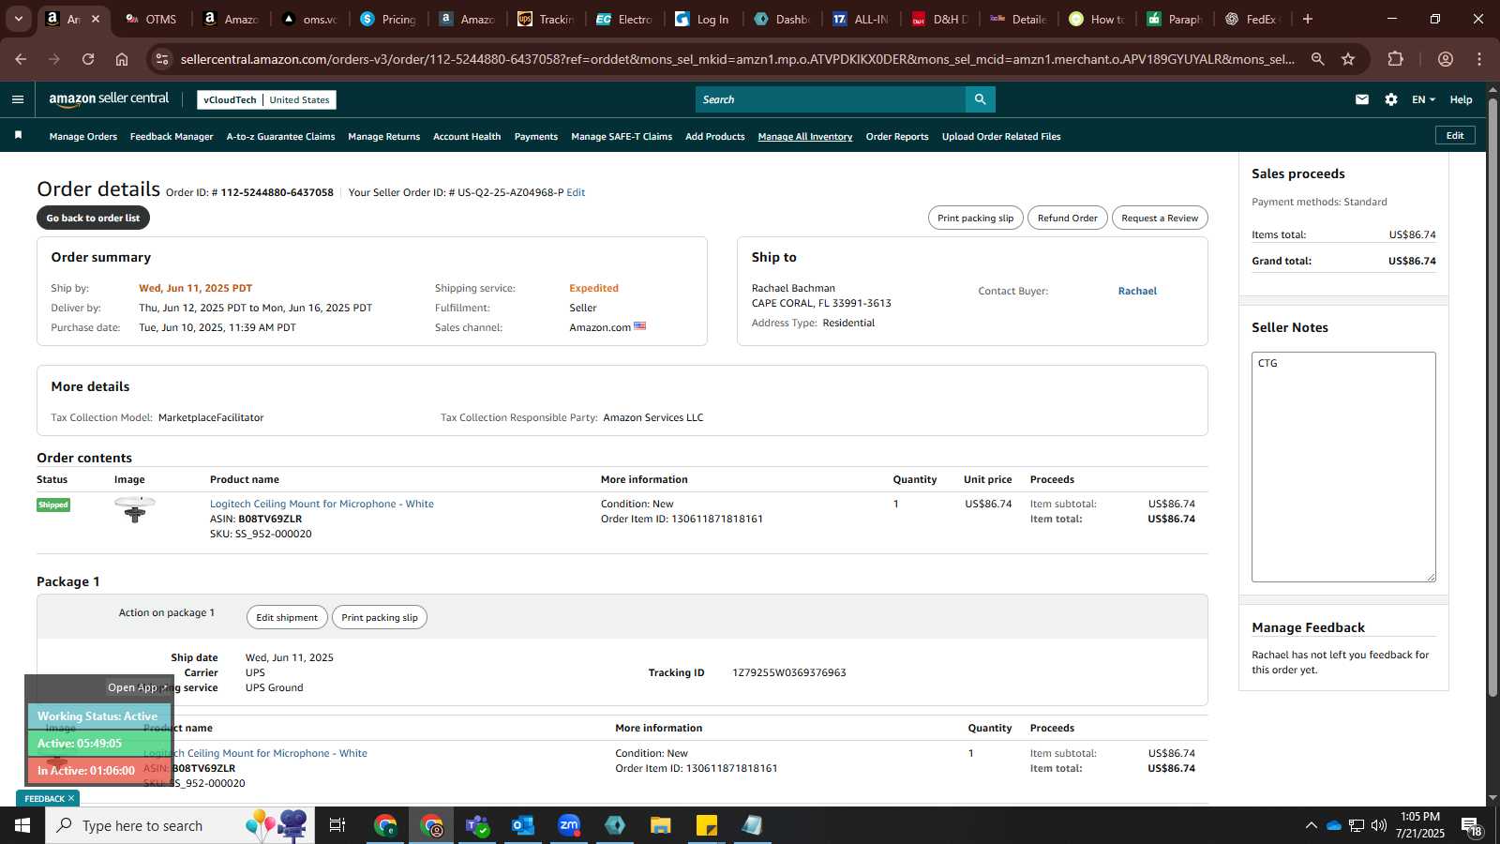This screenshot has height=844, width=1500.
Task: Open Chrome three-dot menu
Action: (x=1479, y=59)
